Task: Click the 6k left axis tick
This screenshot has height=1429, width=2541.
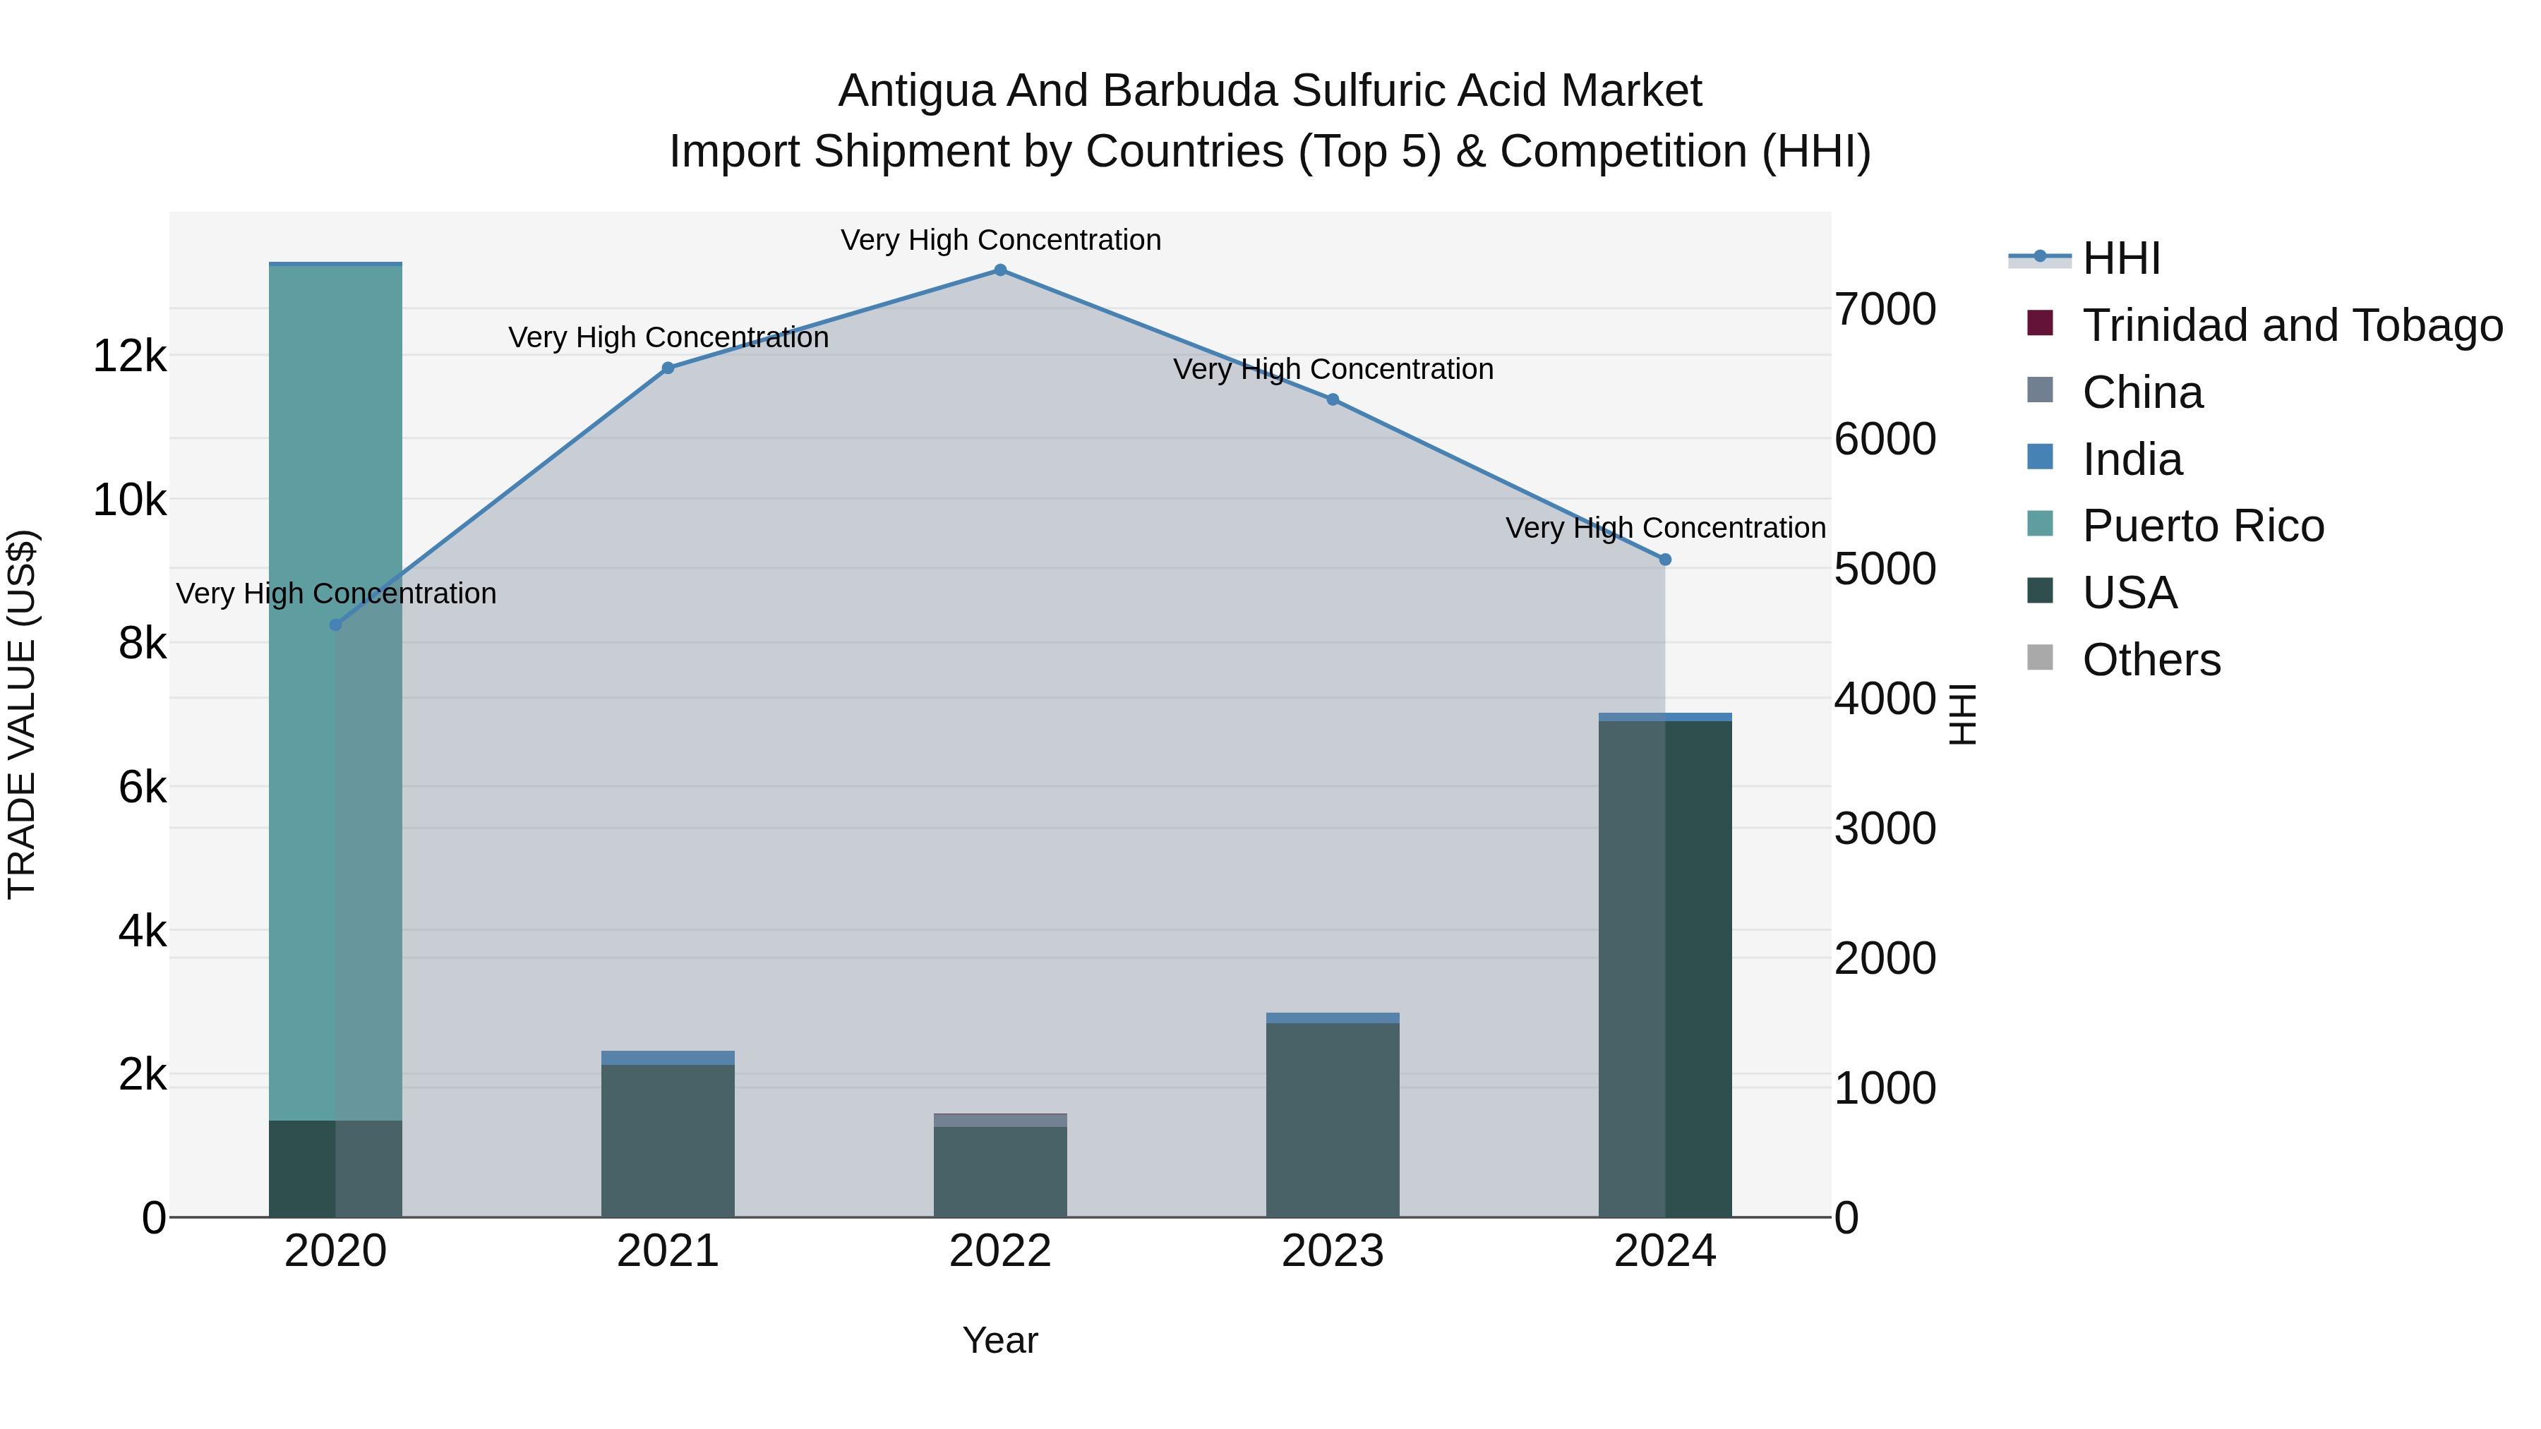Action: 142,787
